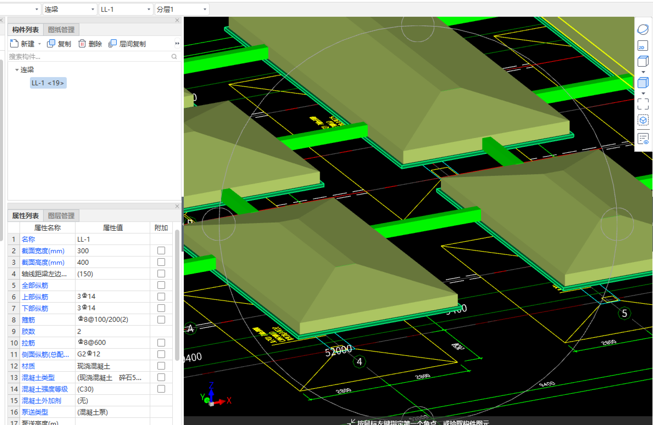This screenshot has height=425, width=653.
Task: Click the search magnifier icon
Action: click(x=174, y=57)
